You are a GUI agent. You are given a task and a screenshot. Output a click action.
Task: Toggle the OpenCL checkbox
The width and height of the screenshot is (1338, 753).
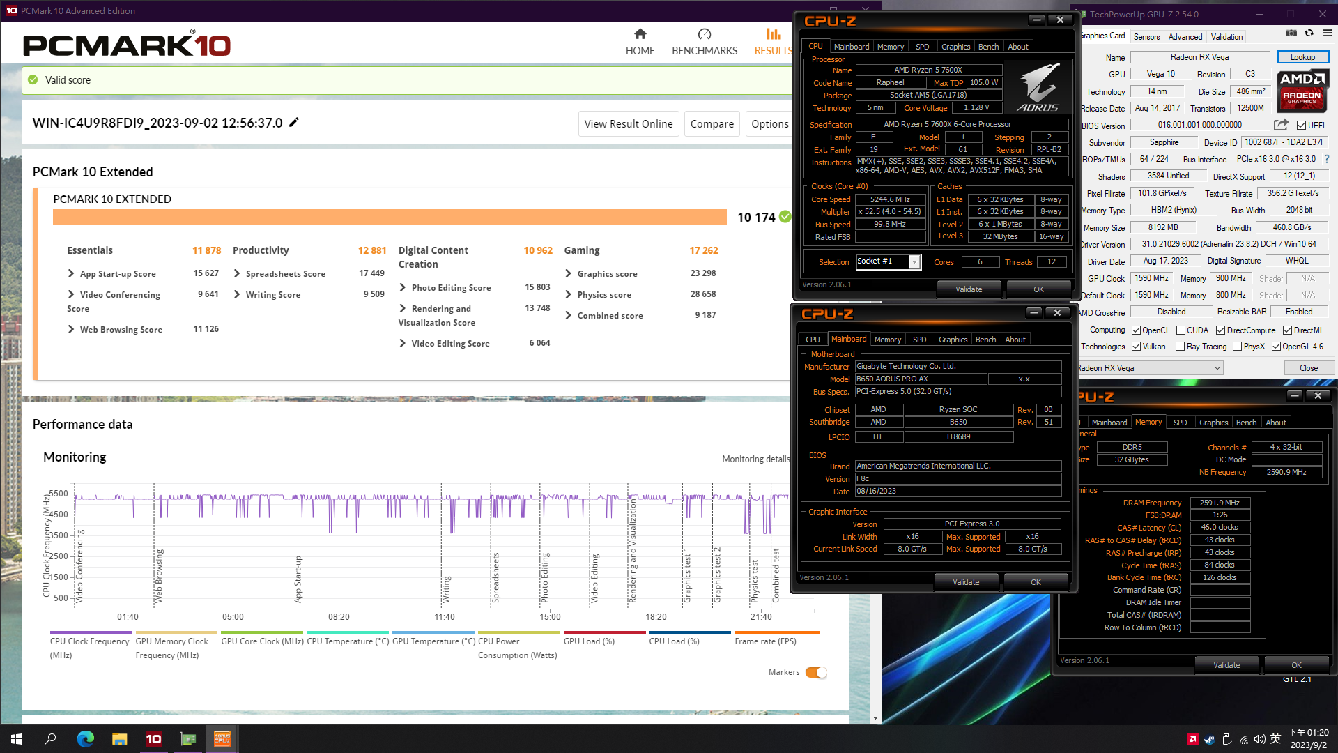pyautogui.click(x=1136, y=330)
